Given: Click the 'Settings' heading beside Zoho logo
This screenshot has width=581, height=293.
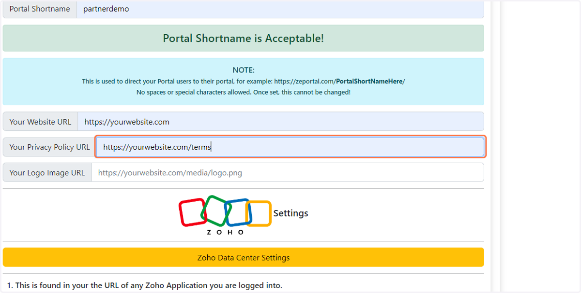Looking at the screenshot, I should coord(290,213).
